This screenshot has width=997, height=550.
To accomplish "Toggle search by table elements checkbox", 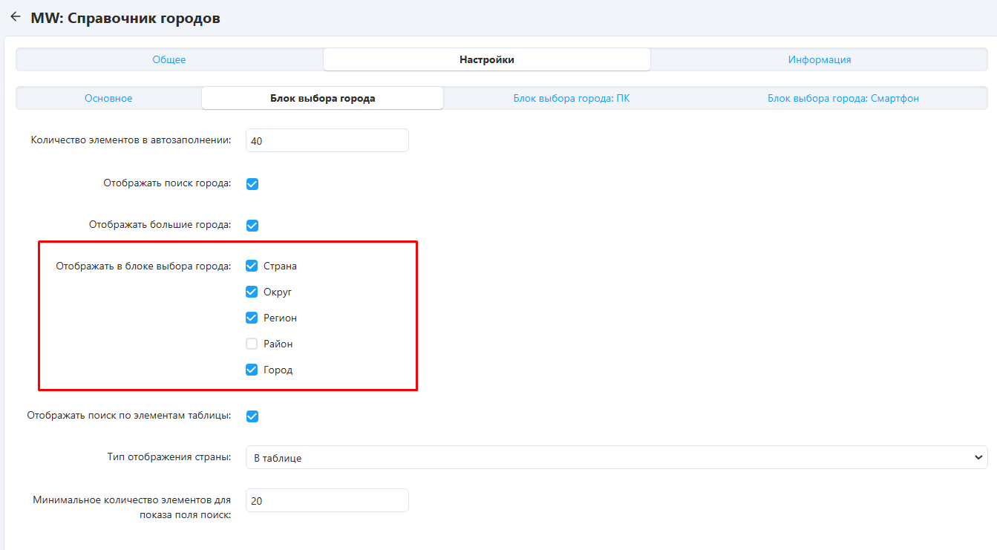I will (x=252, y=416).
